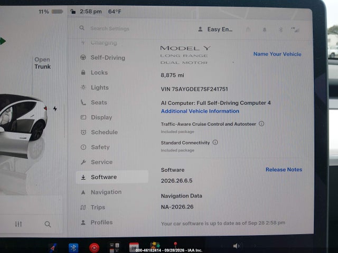Click the Schedule alarm clock icon
Image resolution: width=338 pixels, height=253 pixels.
(x=83, y=132)
